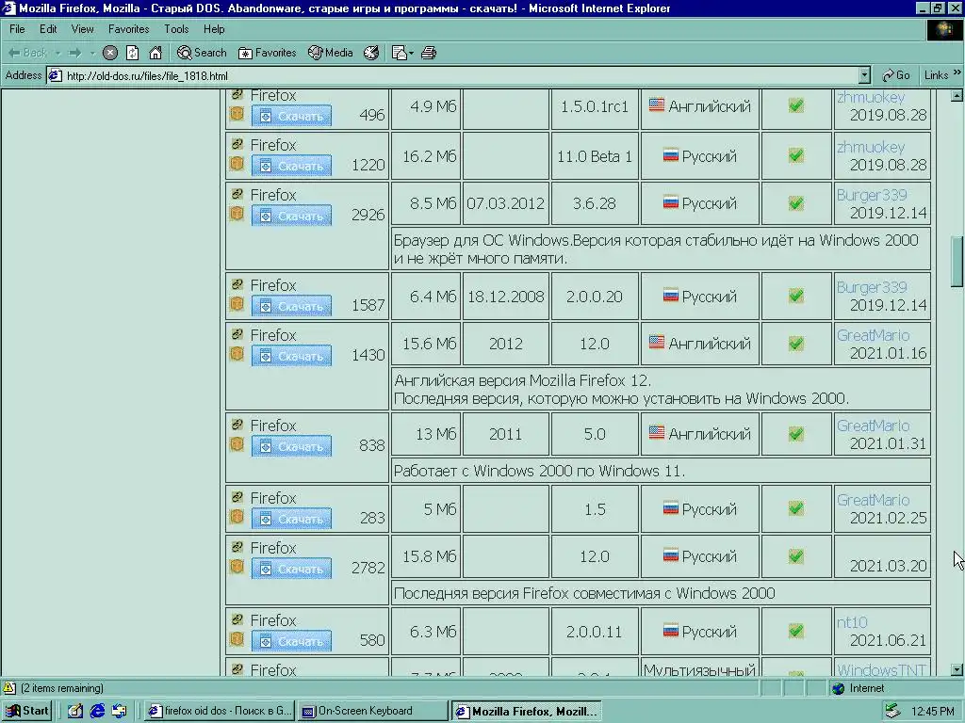Click the package icon in Firefox 3.6.28 row
The image size is (965, 723).
tap(237, 214)
